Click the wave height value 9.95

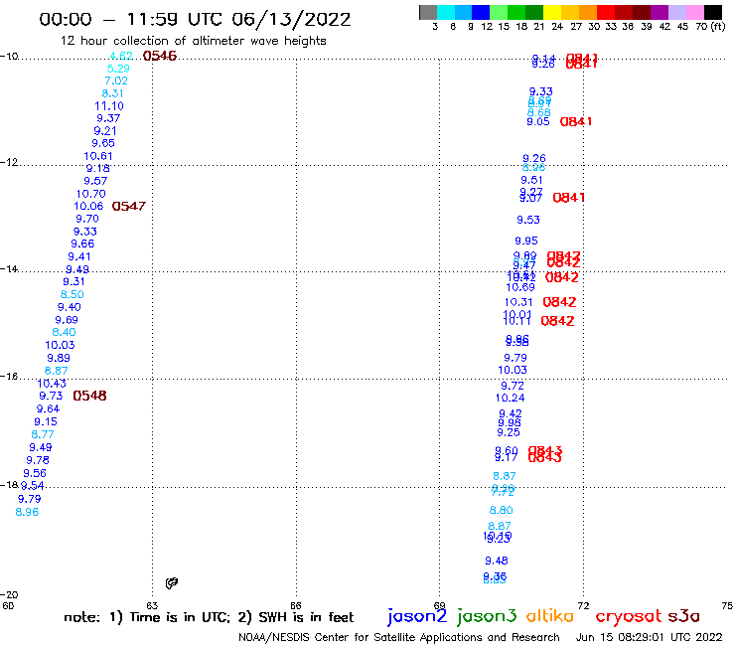tap(526, 241)
